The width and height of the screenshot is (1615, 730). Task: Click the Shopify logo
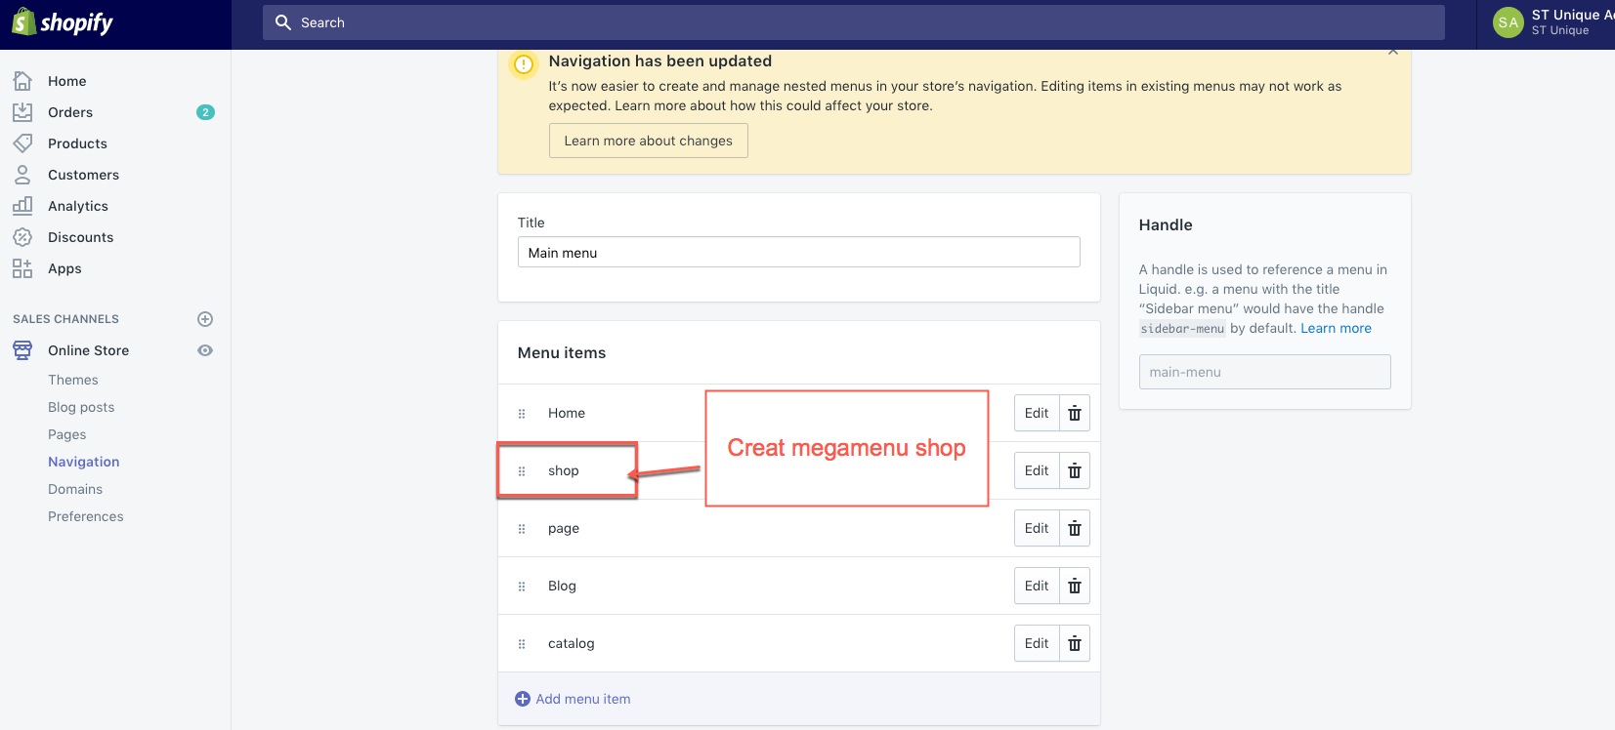tap(63, 21)
